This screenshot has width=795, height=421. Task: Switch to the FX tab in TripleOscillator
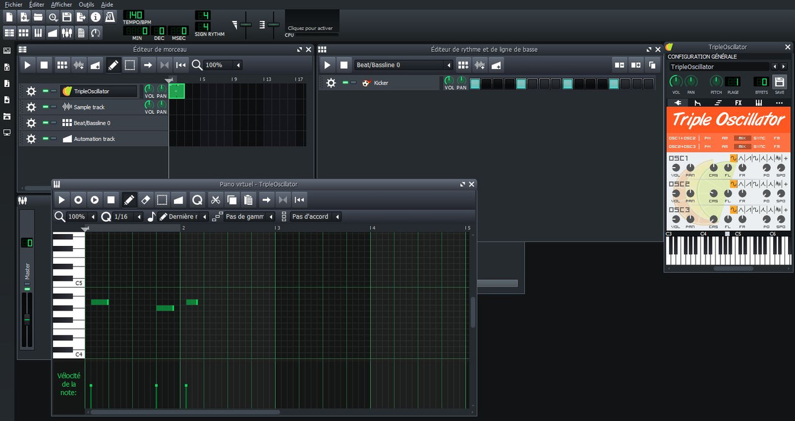click(738, 102)
